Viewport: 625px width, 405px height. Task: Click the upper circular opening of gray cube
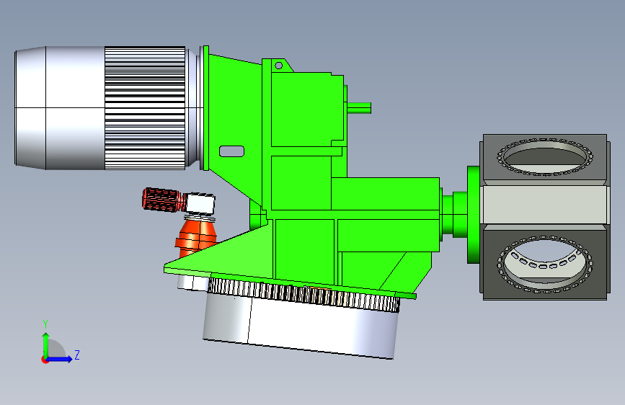545,156
